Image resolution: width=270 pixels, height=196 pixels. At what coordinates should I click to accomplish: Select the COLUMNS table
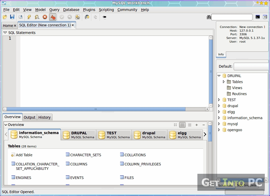77,164
